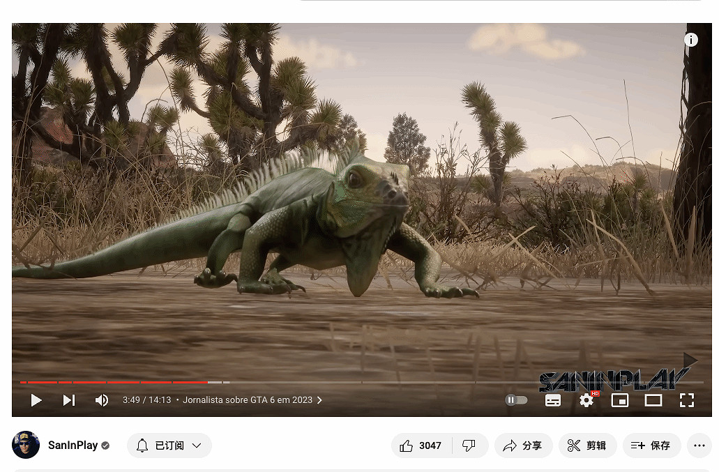The image size is (719, 472).
Task: Toggle subtitles/closed captions
Action: click(553, 400)
